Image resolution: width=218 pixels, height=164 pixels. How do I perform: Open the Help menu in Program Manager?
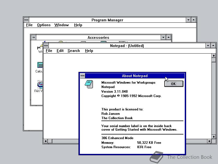pos(78,25)
